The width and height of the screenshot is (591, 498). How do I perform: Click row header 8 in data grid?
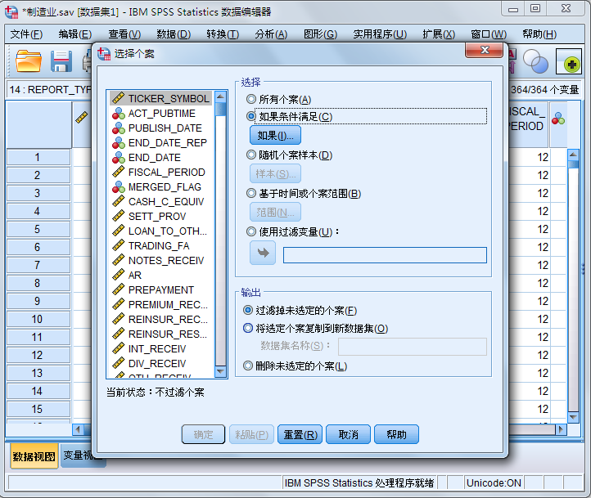38,283
